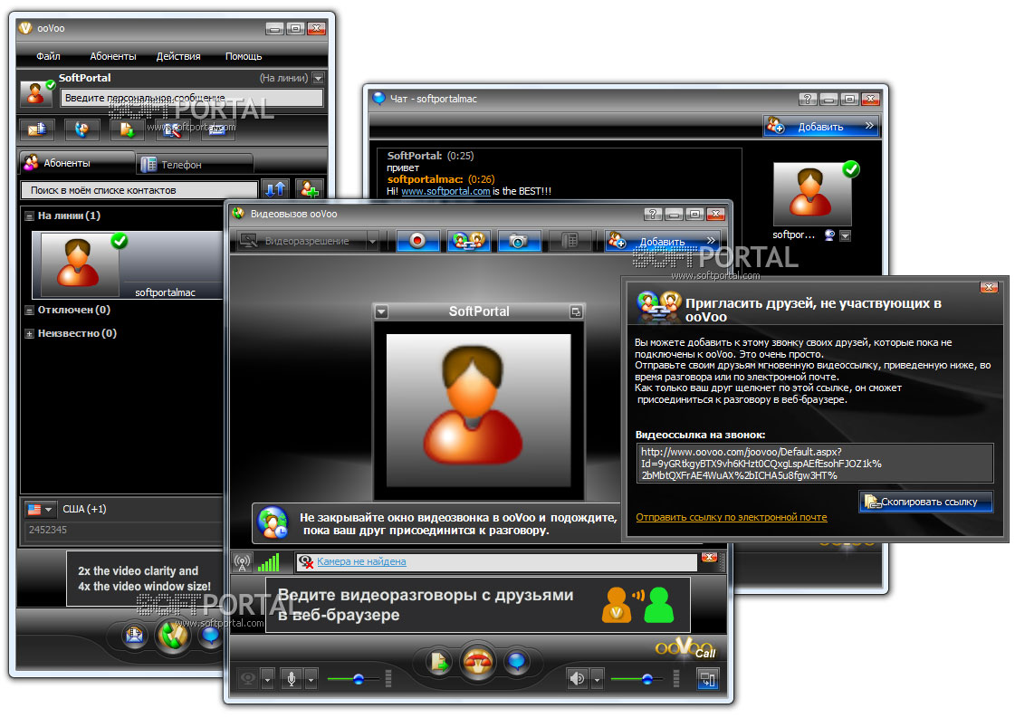The height and width of the screenshot is (718, 1015).
Task: Collapse the На линии (1) group
Action: point(29,216)
